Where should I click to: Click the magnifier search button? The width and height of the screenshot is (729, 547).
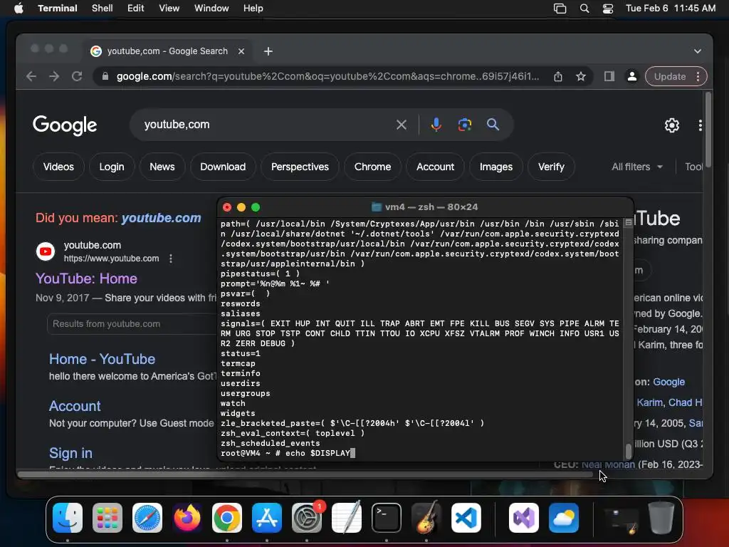[493, 125]
